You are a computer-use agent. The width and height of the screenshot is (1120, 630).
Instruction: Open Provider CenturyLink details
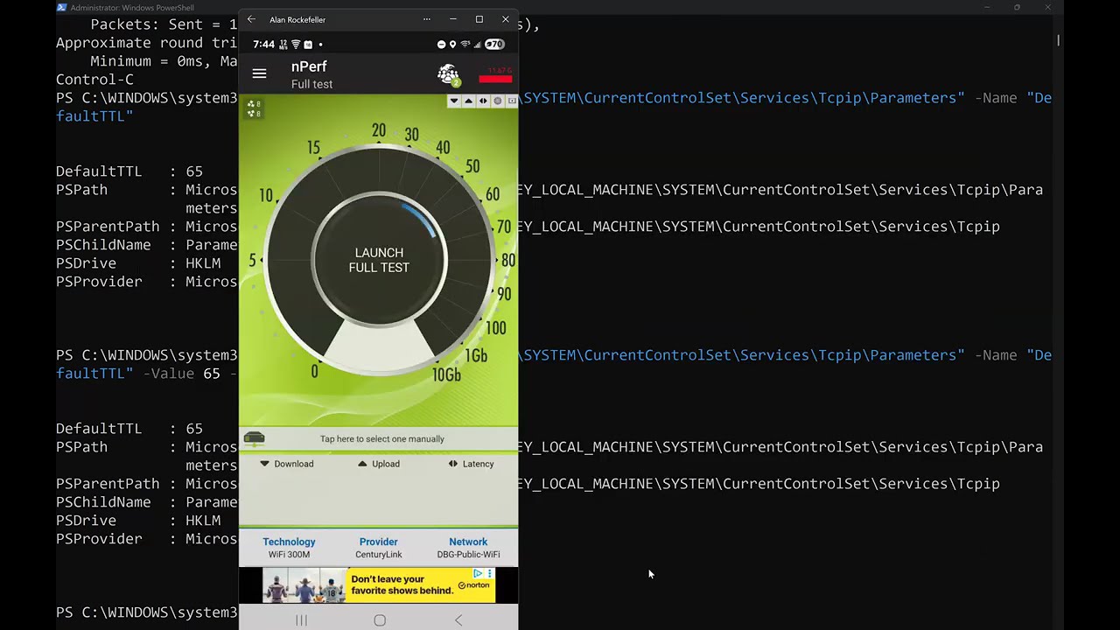coord(379,548)
